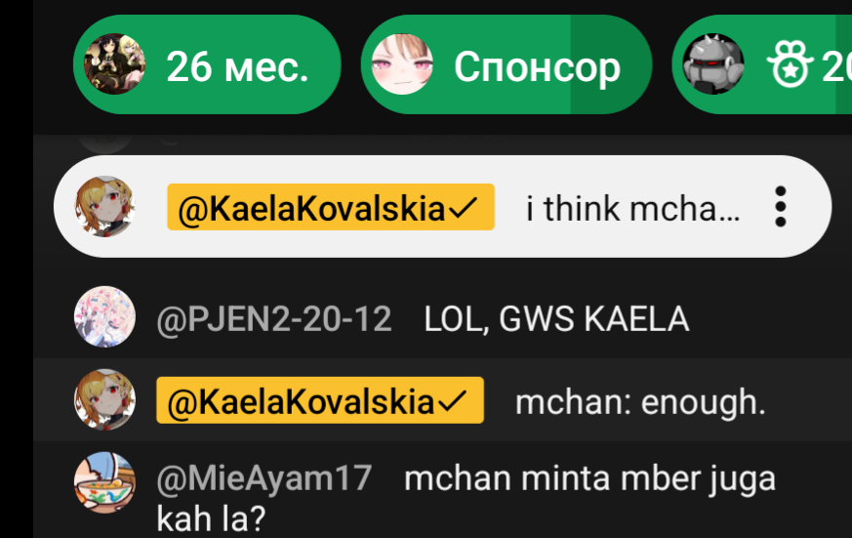
Task: Click KaelaKovalskia avatar beside 'mchan: enough.'
Action: coord(104,400)
